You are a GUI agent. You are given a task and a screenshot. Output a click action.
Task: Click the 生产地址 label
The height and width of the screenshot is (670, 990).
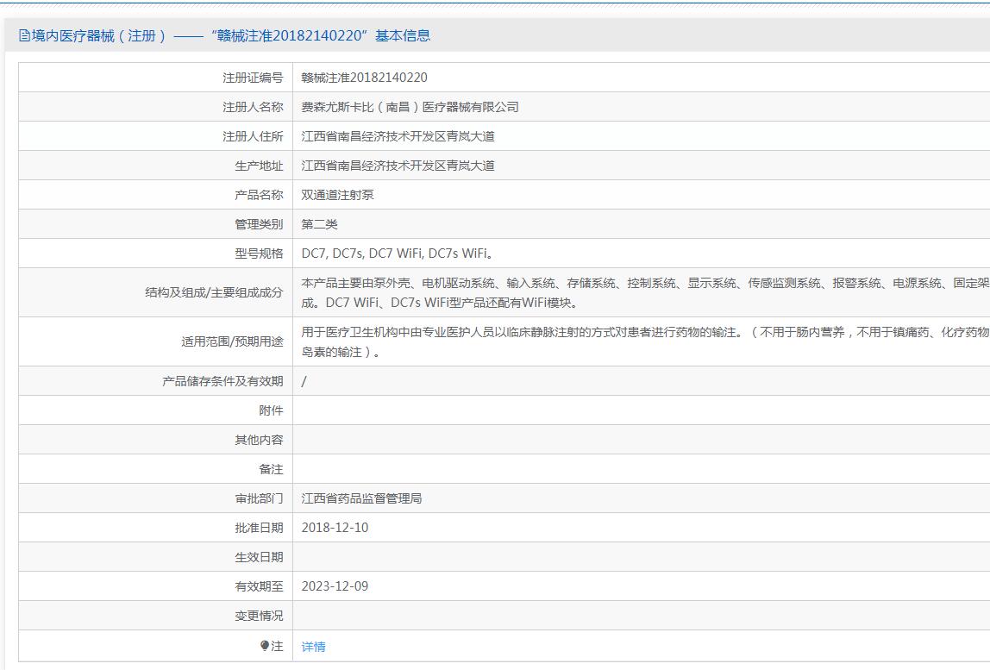point(259,166)
